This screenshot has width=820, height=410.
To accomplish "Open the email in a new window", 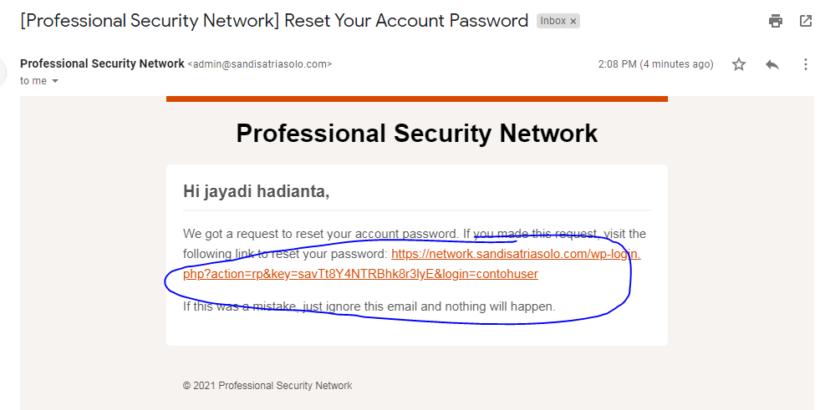I will tap(806, 21).
